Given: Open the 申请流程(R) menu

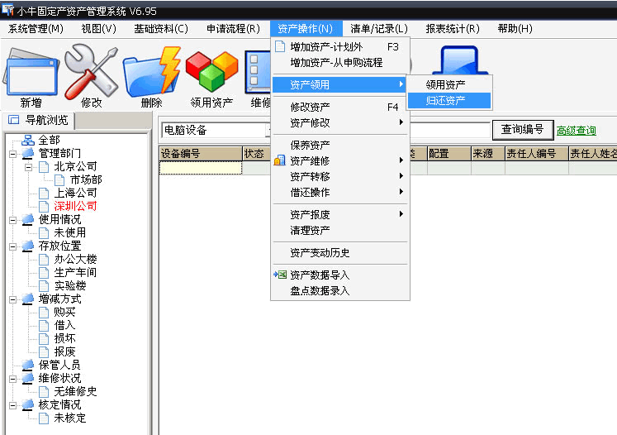Looking at the screenshot, I should pyautogui.click(x=234, y=28).
